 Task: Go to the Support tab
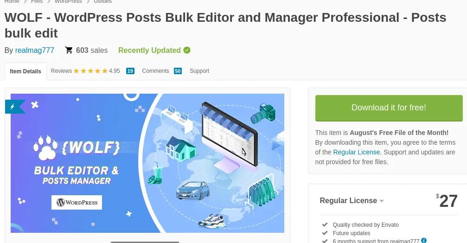coord(199,71)
